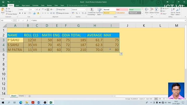Screen dimensions: 187x105
Task: Apply the Calculation cell style
Action: point(122,13)
